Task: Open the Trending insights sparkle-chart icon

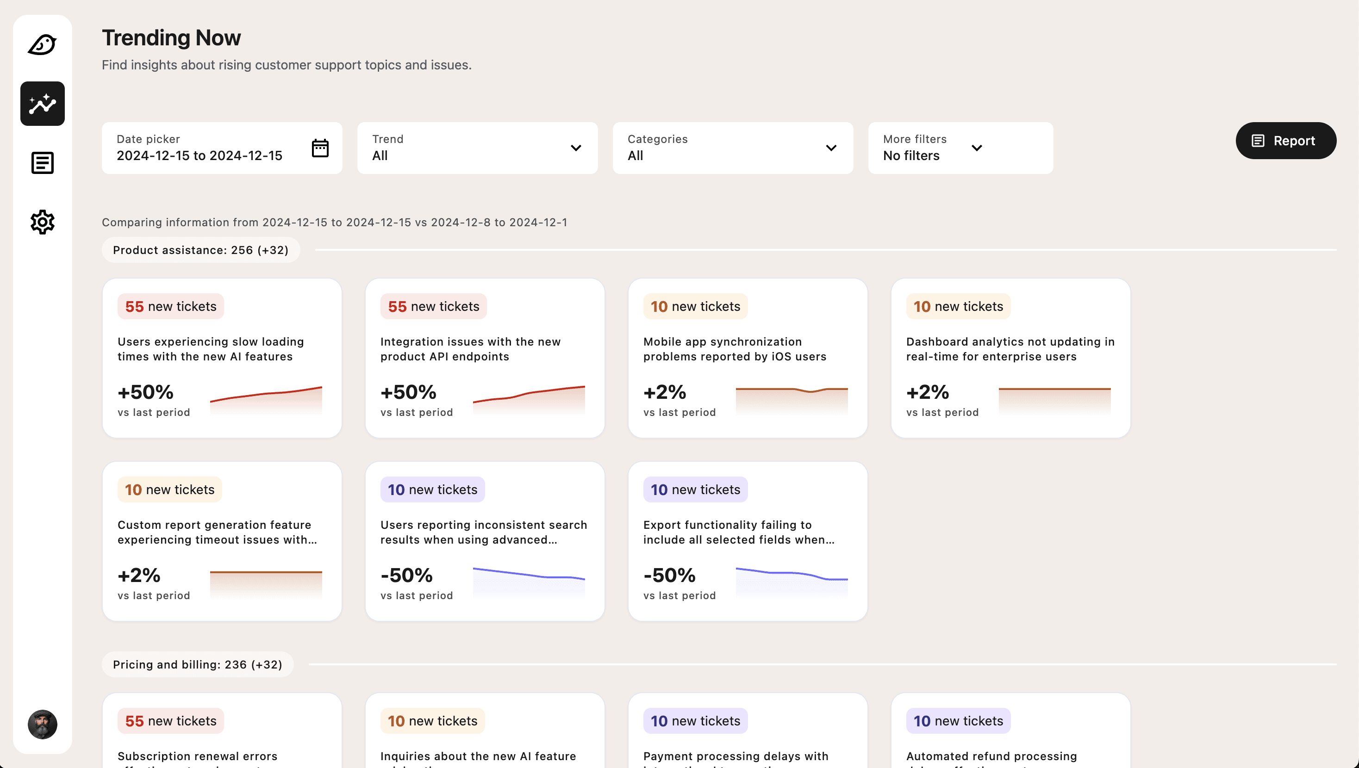Action: pyautogui.click(x=42, y=103)
